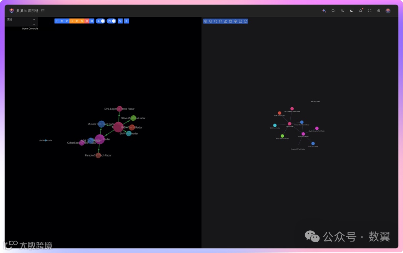Select the ParadoxCAT Tech Radar node in left graph

[x=98, y=155]
